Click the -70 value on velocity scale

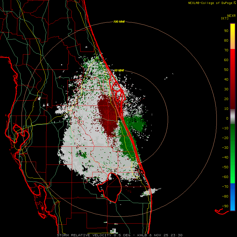(225, 187)
